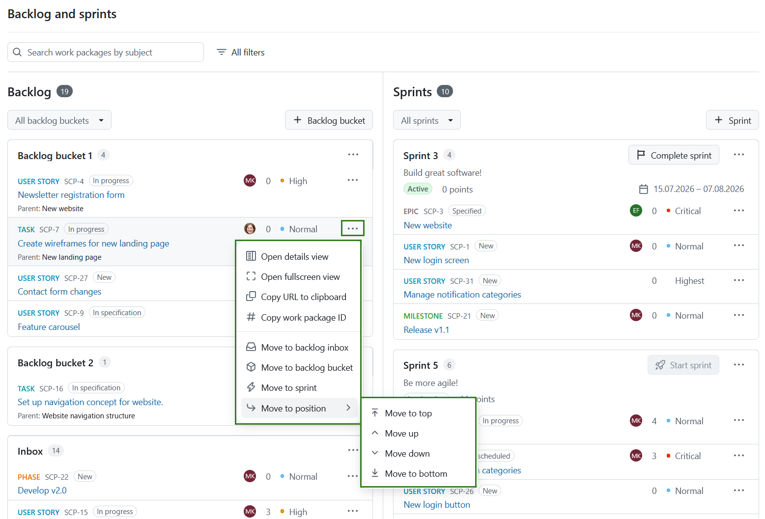
Task: Open New login screen link
Action: click(436, 260)
